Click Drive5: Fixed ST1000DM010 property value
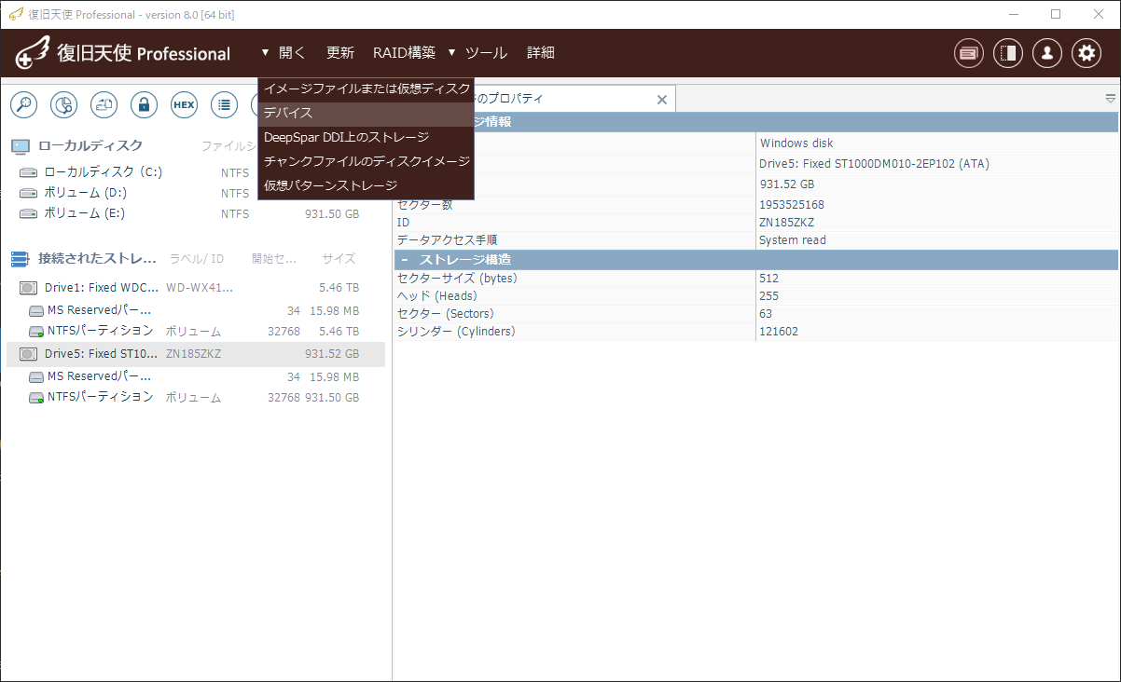 click(x=936, y=164)
